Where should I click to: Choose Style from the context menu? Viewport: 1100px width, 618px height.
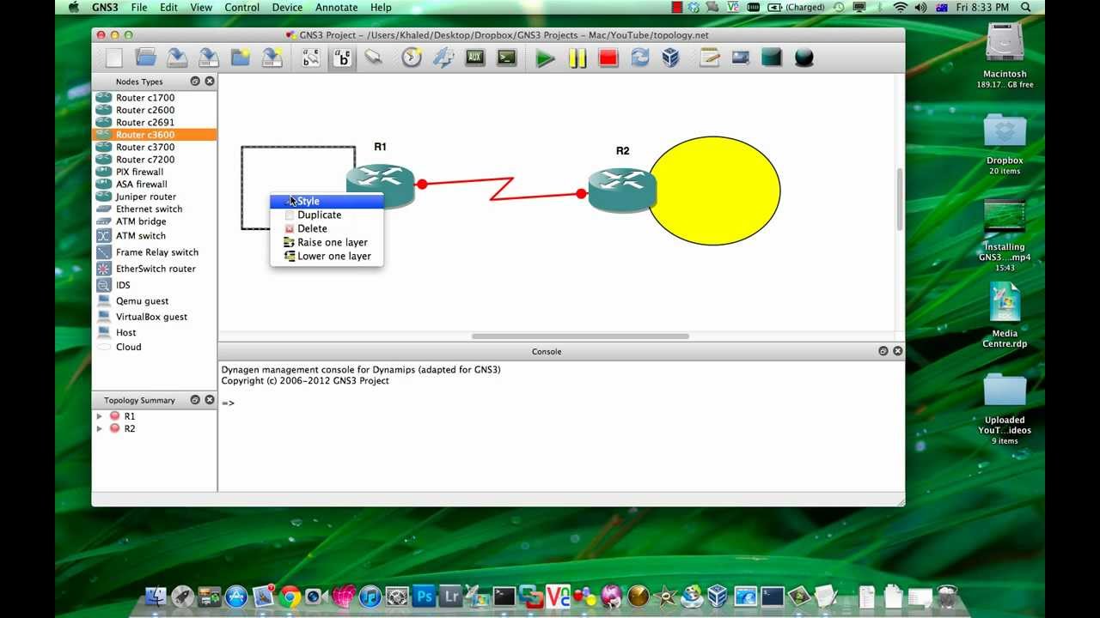(327, 201)
